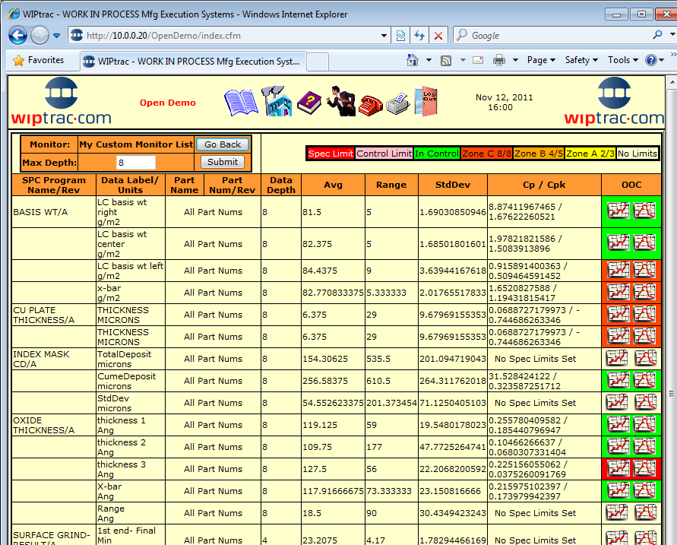Click the red telephone icon
The width and height of the screenshot is (677, 545).
click(372, 103)
